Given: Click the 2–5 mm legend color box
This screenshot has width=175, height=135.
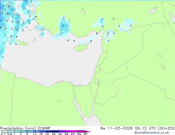Looking at the screenshot, I should pyautogui.click(x=24, y=131).
